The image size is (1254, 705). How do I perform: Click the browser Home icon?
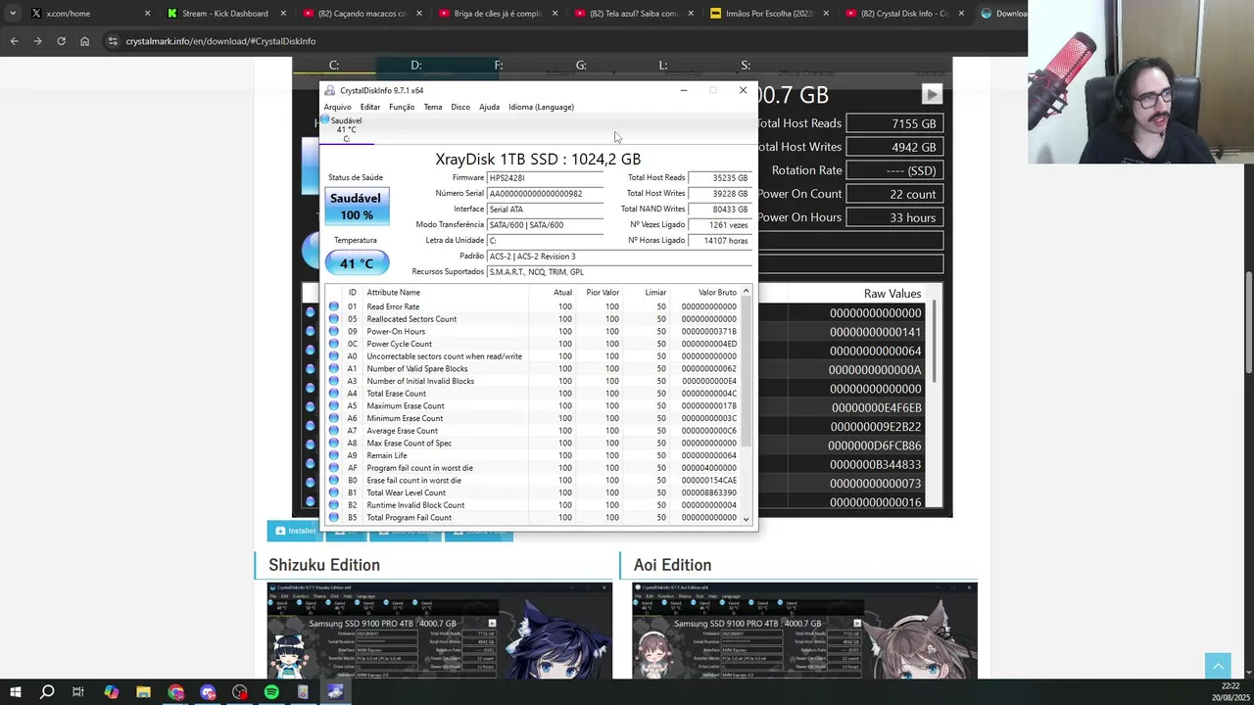coord(84,41)
